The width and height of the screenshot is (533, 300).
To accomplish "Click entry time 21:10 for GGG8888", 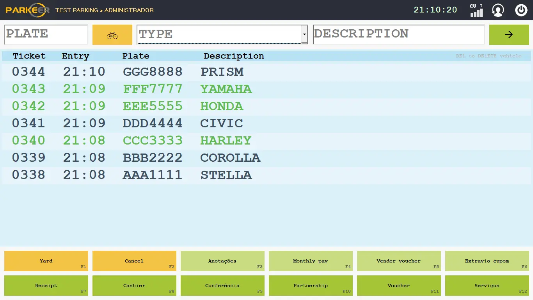I will pos(84,72).
